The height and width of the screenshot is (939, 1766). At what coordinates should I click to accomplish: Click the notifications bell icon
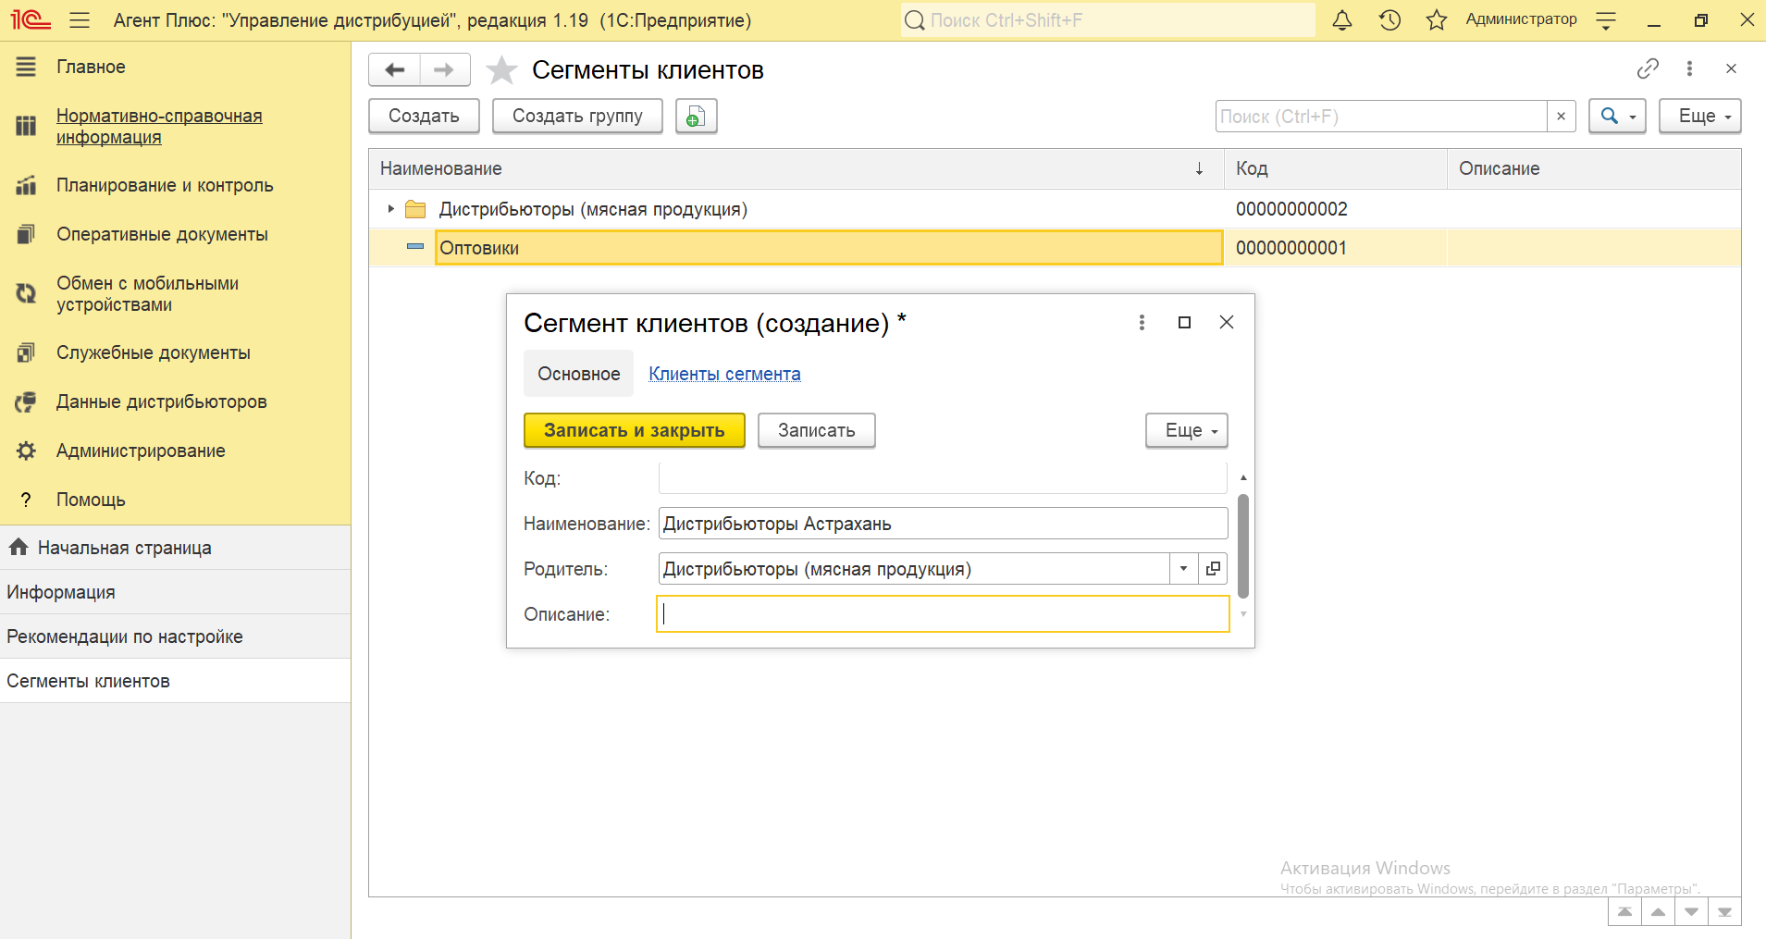point(1341,20)
